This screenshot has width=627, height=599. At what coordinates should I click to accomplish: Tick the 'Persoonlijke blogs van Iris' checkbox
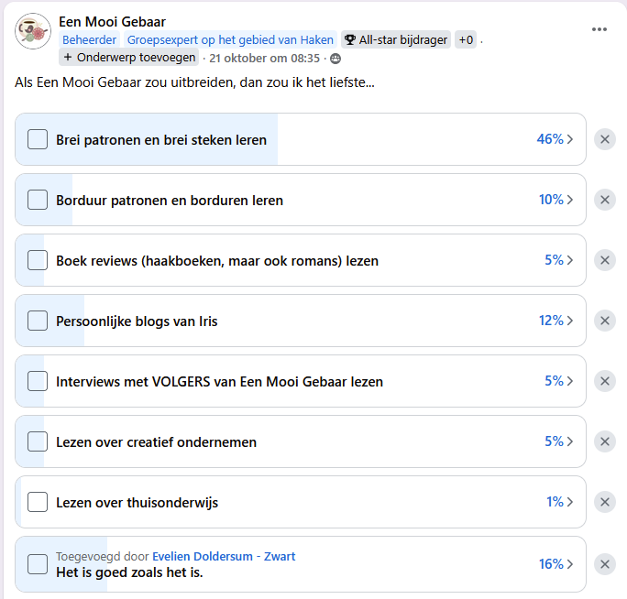(38, 321)
